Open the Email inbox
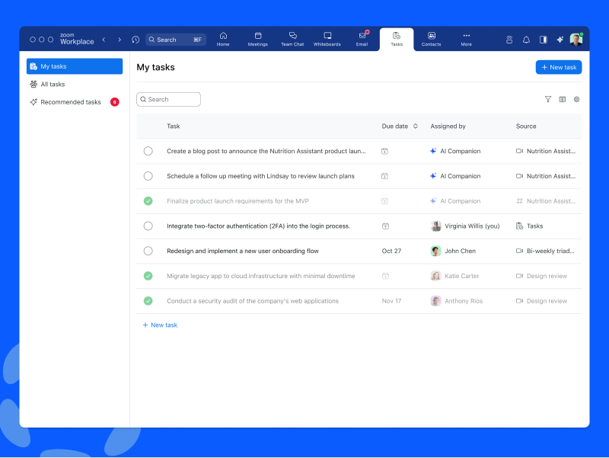This screenshot has height=458, width=609. pos(362,38)
